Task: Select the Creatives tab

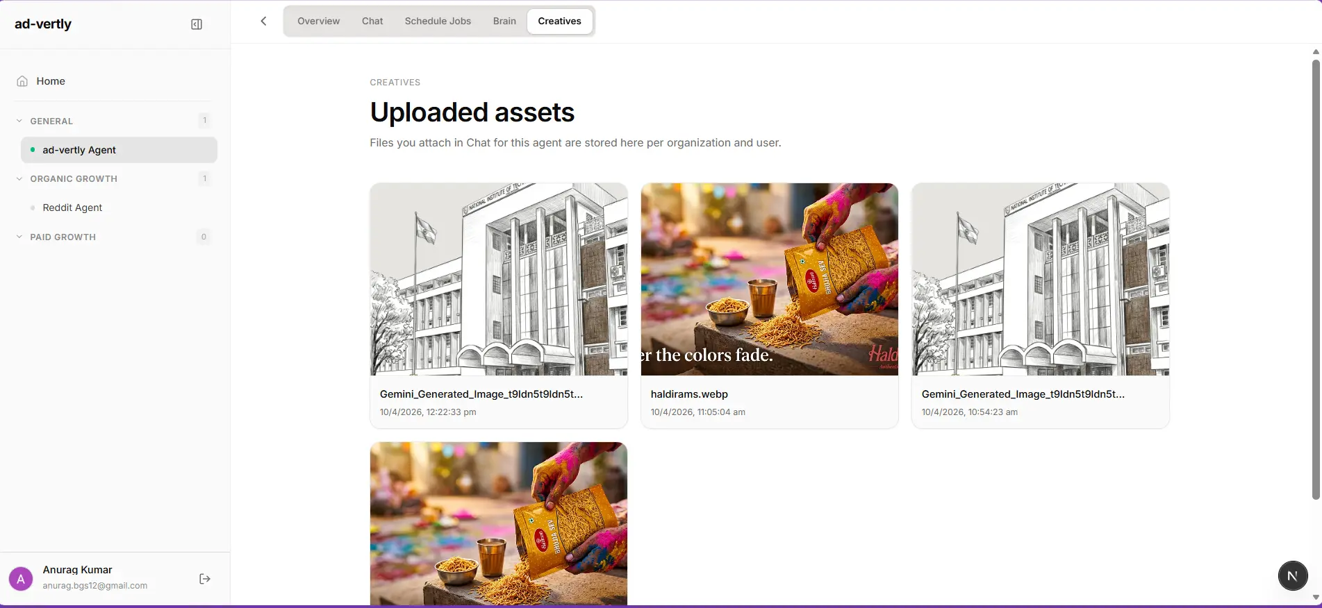Action: point(559,21)
